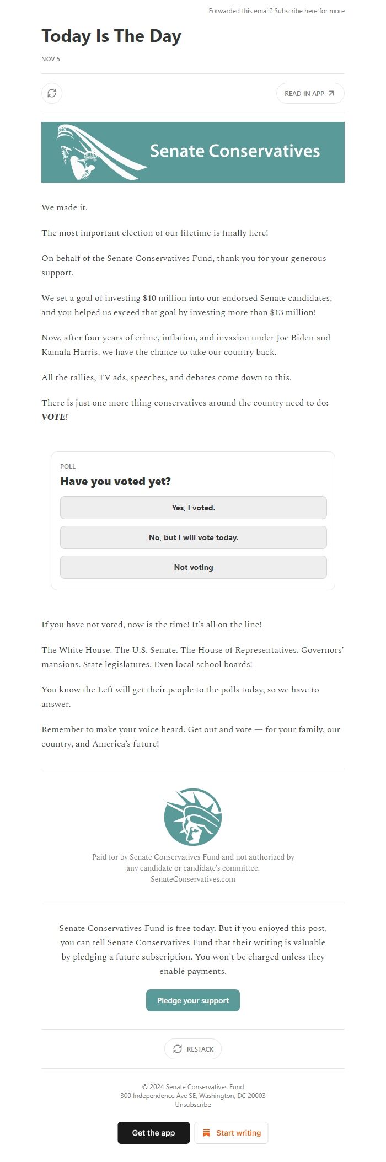386x1162 pixels.
Task: Click the diagonal arrow next to READ IN APP
Action: (x=331, y=93)
